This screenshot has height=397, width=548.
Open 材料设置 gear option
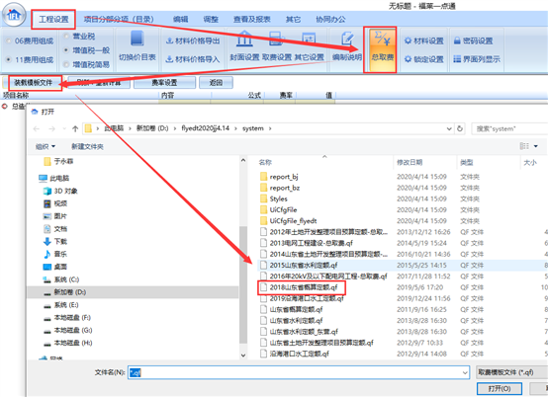click(424, 40)
